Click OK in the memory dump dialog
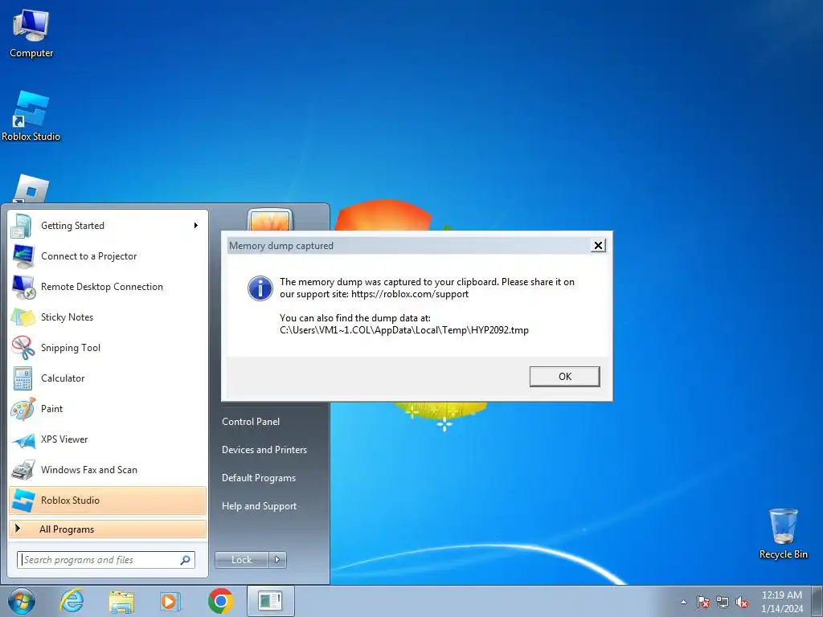Screen dimensions: 823x617 point(564,377)
